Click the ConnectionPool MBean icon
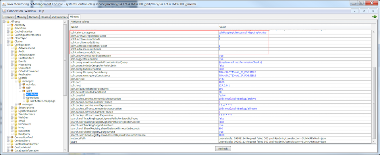Viewport: 380px width, 155px height. tap(12, 138)
